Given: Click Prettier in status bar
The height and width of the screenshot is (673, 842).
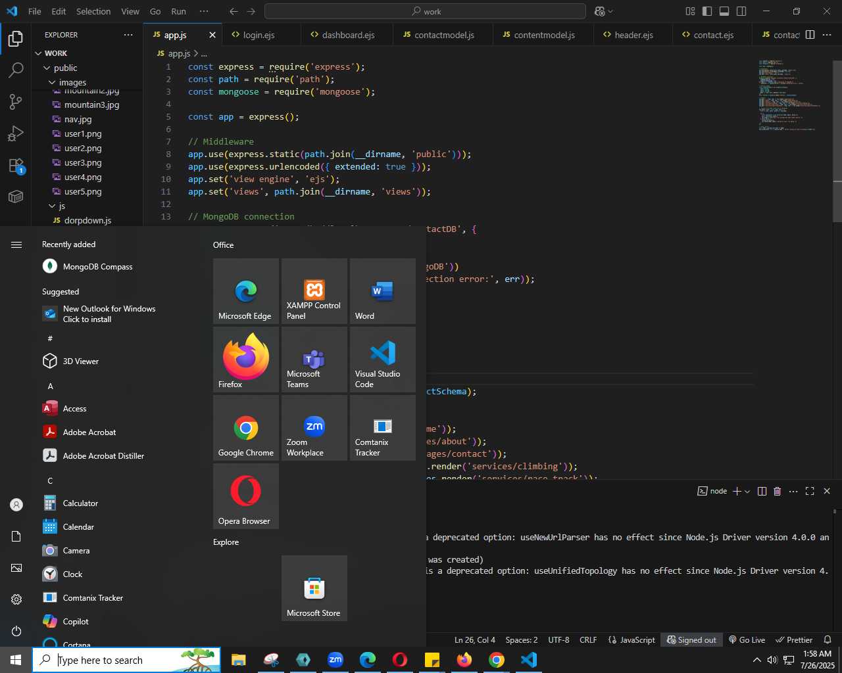Looking at the screenshot, I should [x=794, y=639].
